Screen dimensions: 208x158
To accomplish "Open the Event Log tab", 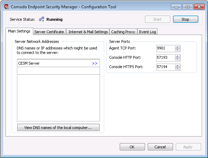I will (147, 32).
